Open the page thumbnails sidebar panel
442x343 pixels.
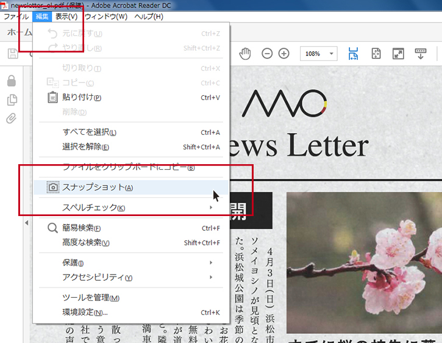click(x=12, y=100)
